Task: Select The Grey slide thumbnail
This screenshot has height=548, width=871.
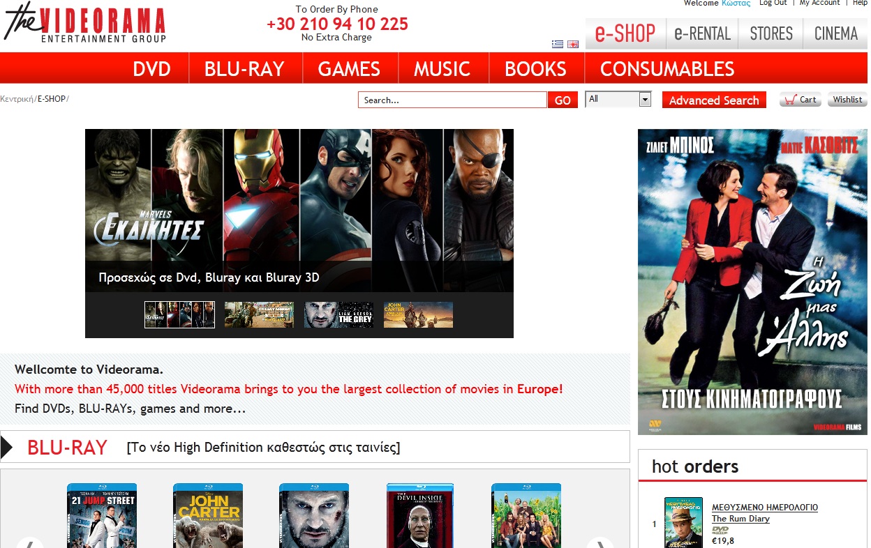Action: (338, 314)
